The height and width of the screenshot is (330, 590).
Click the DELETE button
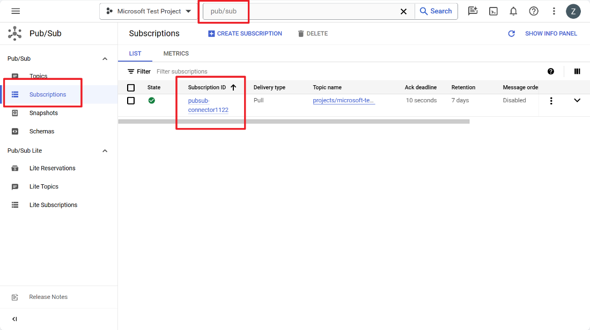tap(313, 33)
